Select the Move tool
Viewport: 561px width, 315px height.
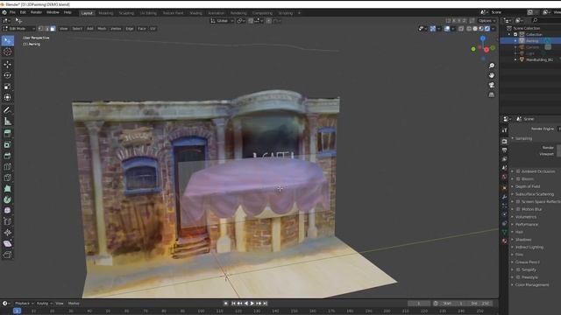(x=8, y=64)
